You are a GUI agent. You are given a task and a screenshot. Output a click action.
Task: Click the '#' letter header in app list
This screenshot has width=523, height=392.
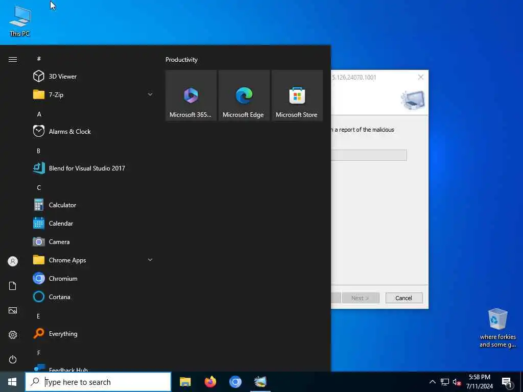(39, 59)
